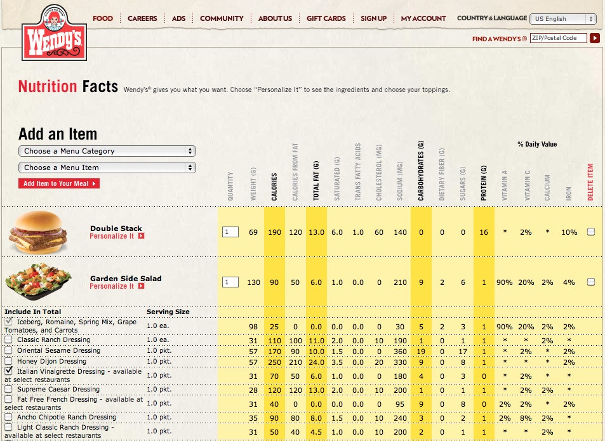
Task: Click the COUNTRY & LANGUAGE label
Action: (492, 18)
